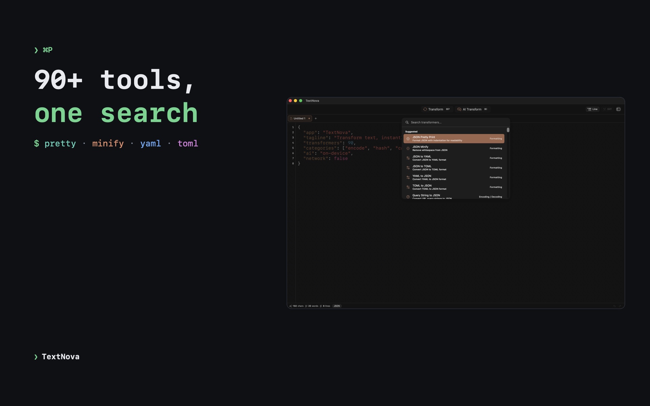Screen dimensions: 650x406
Task: Click the 'Suggested' section header
Action: coord(411,132)
